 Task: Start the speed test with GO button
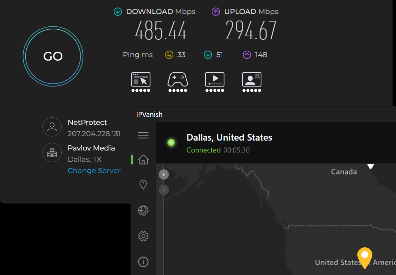pos(53,56)
